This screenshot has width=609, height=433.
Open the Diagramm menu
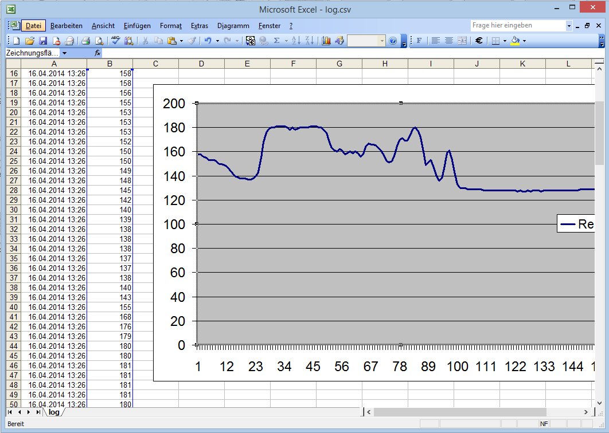pyautogui.click(x=233, y=26)
